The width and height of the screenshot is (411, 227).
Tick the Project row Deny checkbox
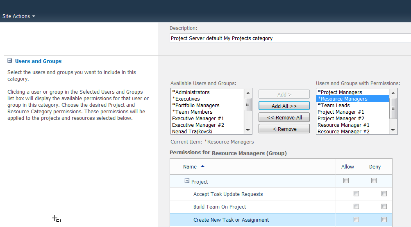(374, 181)
